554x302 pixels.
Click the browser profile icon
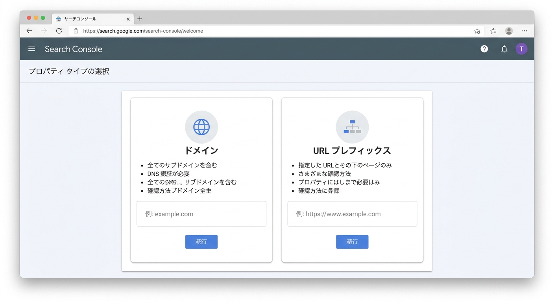pyautogui.click(x=509, y=31)
